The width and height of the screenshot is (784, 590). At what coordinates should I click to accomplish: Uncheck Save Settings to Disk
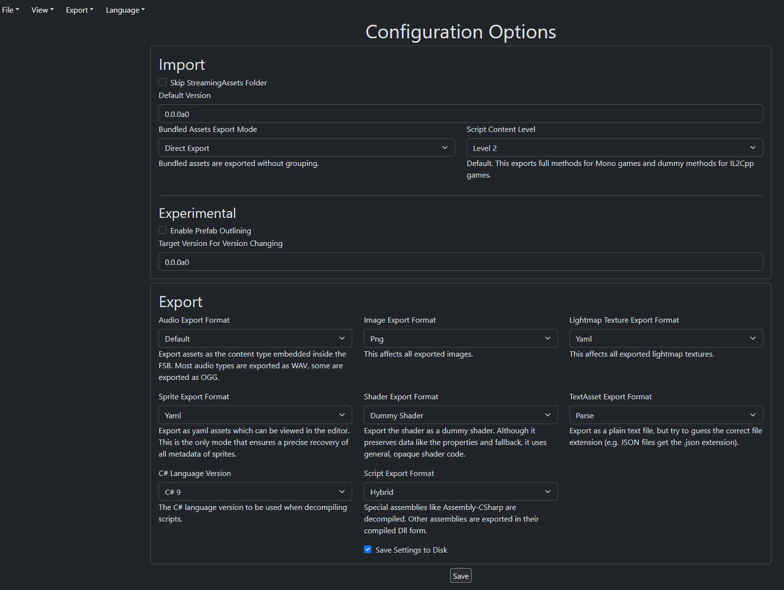point(368,549)
